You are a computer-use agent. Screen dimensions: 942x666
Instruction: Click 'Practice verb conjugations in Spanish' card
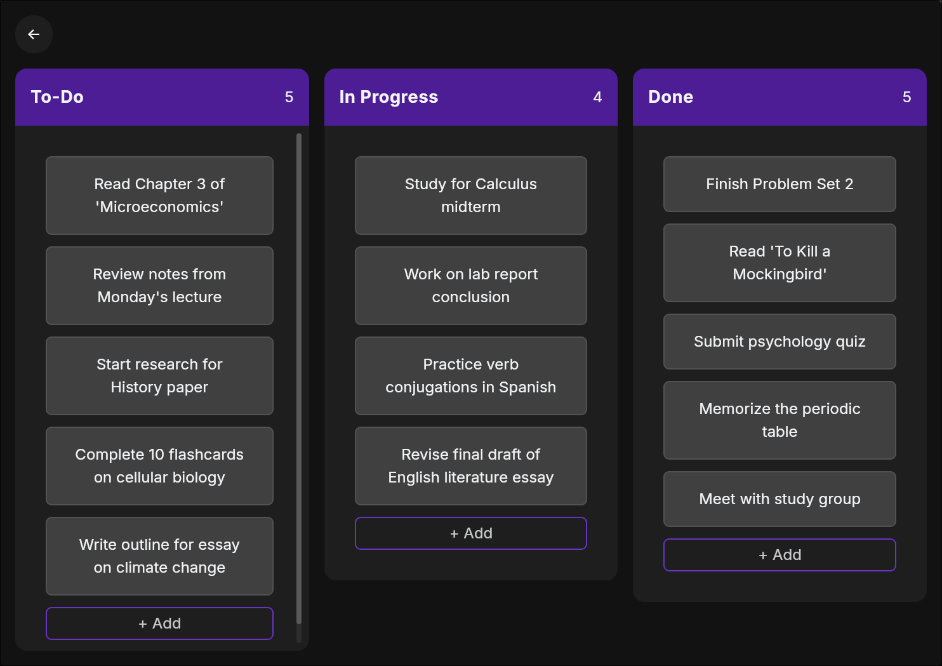click(x=470, y=376)
